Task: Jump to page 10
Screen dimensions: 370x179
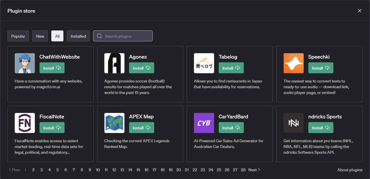Action: click(x=98, y=170)
